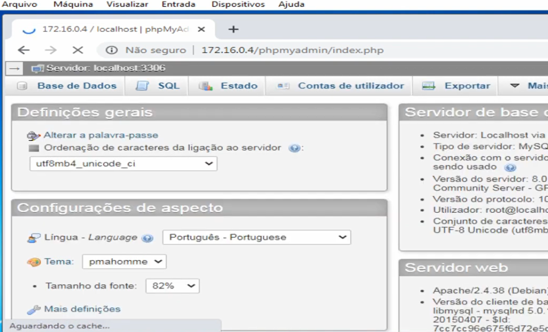Open Alterar a palavra-passe link
This screenshot has width=548, height=332.
pyautogui.click(x=100, y=135)
